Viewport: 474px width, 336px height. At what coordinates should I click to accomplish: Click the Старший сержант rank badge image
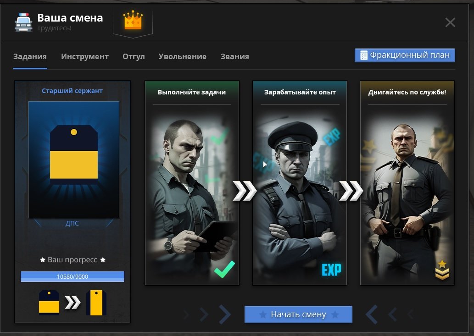[74, 160]
